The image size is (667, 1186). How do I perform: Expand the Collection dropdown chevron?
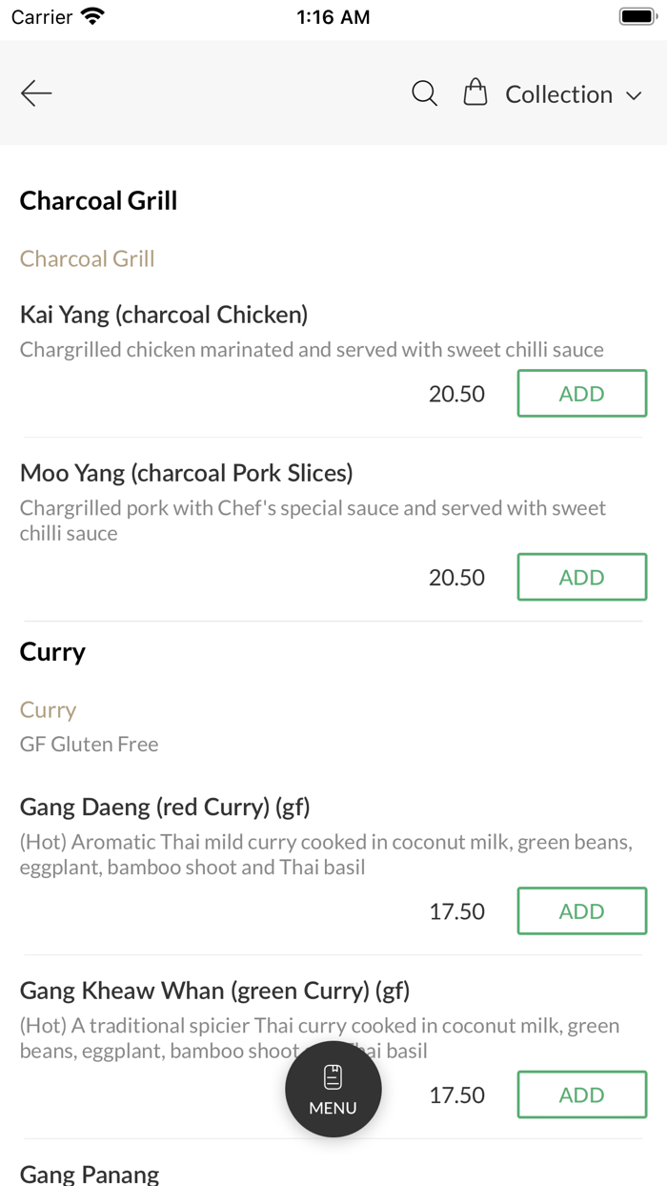[634, 95]
